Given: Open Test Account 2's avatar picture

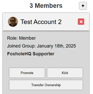Looking at the screenshot, I should point(13,22).
